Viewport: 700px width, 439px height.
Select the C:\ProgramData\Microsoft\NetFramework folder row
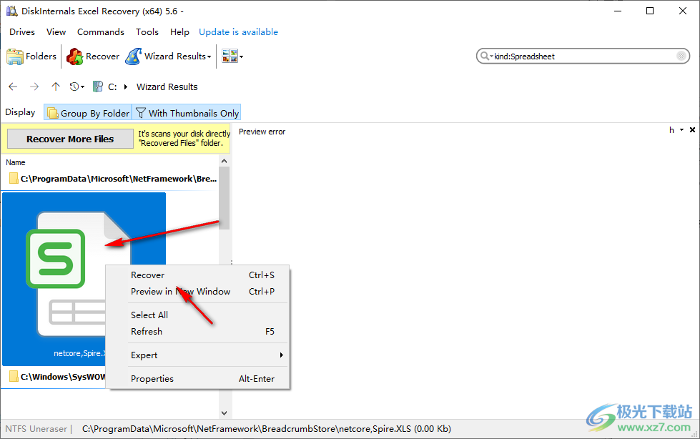point(112,179)
